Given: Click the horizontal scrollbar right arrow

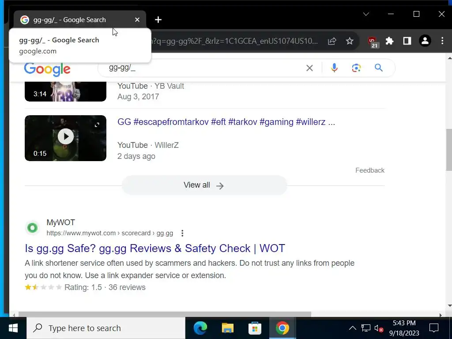Looking at the screenshot, I should (x=441, y=314).
